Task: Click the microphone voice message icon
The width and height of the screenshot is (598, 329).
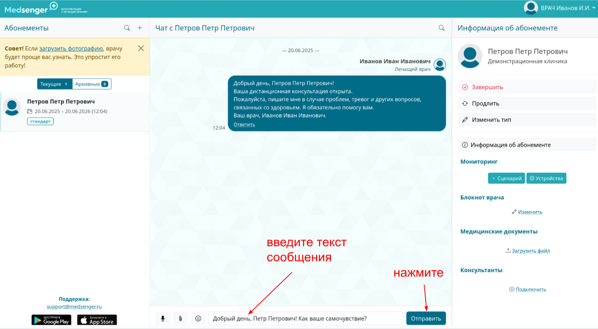Action: 163,318
